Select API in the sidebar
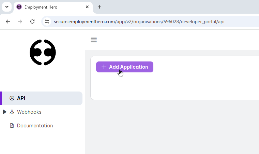The width and height of the screenshot is (259, 154). coord(41,98)
